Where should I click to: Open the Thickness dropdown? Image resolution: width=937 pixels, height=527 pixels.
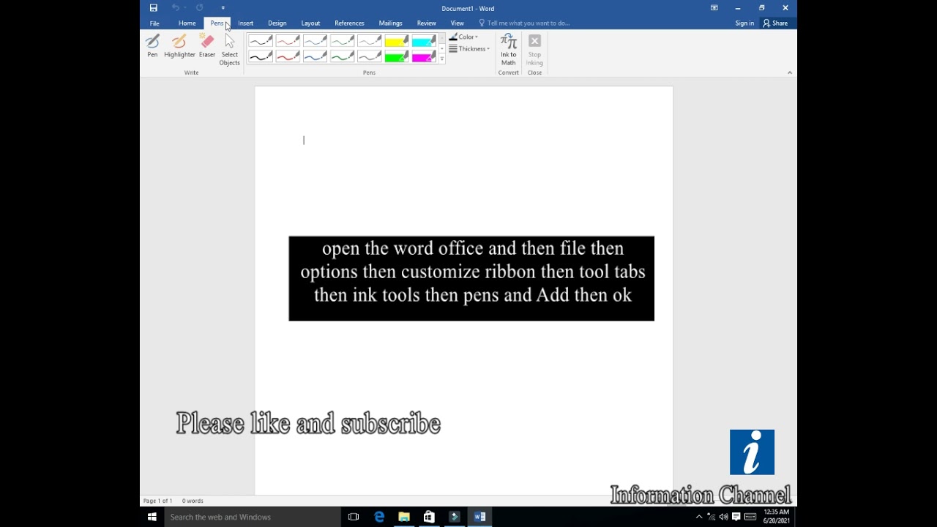pyautogui.click(x=469, y=49)
